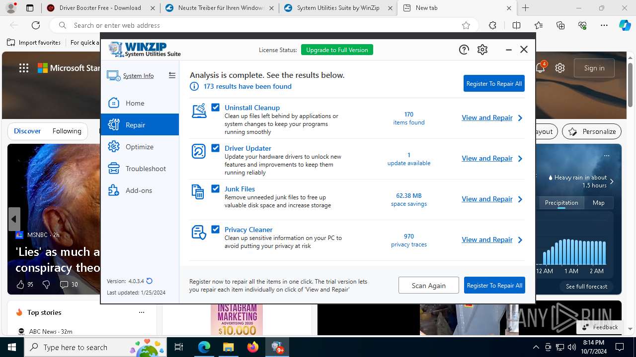Open Edge Collections icon
Screen dimensions: 636x357
pyautogui.click(x=560, y=25)
